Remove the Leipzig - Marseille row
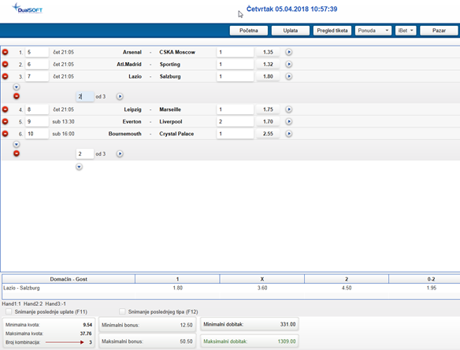The height and width of the screenshot is (350, 460). pyautogui.click(x=5, y=109)
